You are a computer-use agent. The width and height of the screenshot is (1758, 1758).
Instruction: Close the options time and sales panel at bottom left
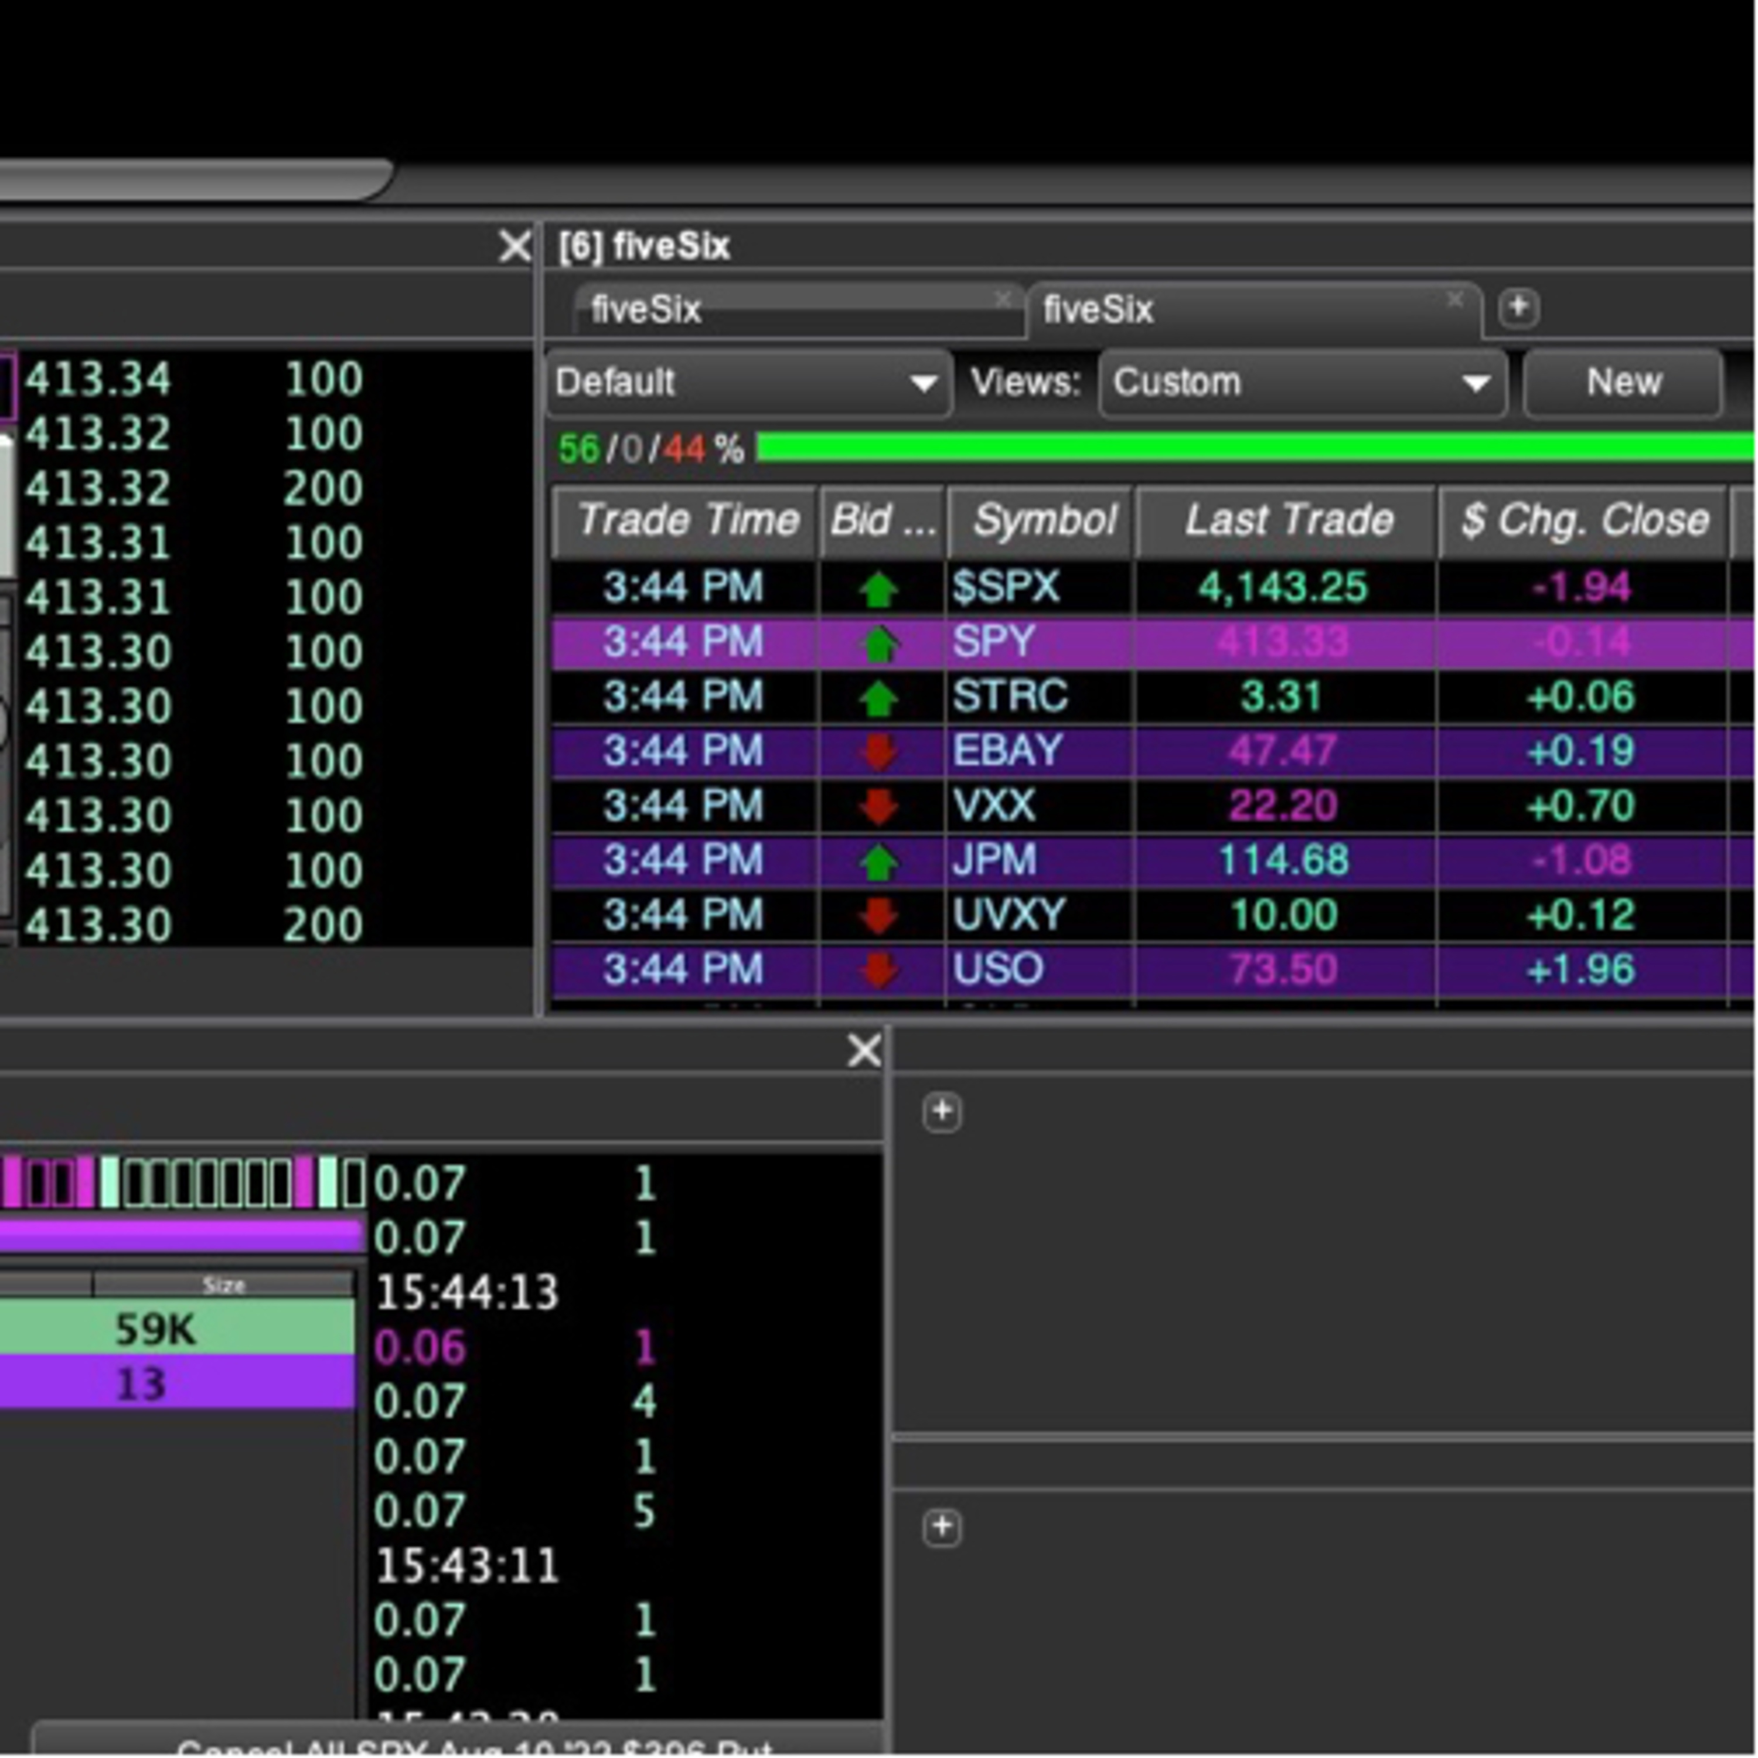click(x=864, y=1050)
